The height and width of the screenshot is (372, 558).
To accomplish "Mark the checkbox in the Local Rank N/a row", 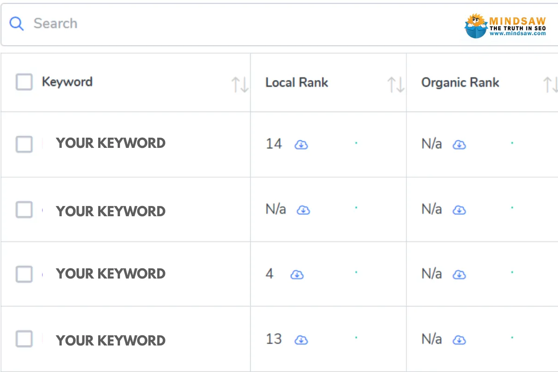I will click(24, 210).
